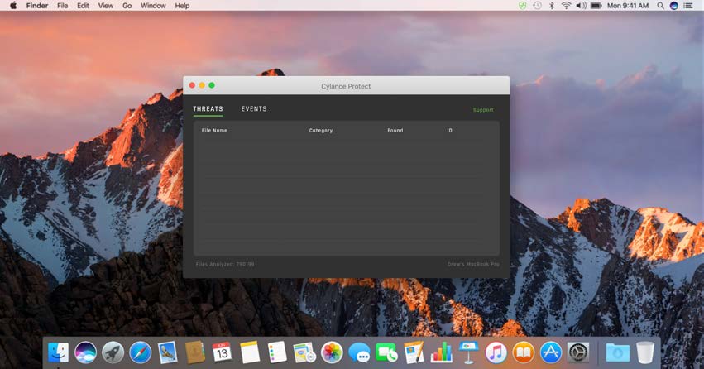704x369 pixels.
Task: Check the battery status icon
Action: click(596, 6)
